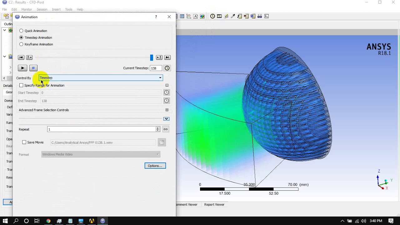The height and width of the screenshot is (225, 400).
Task: Open the Control By dropdown
Action: point(101,78)
